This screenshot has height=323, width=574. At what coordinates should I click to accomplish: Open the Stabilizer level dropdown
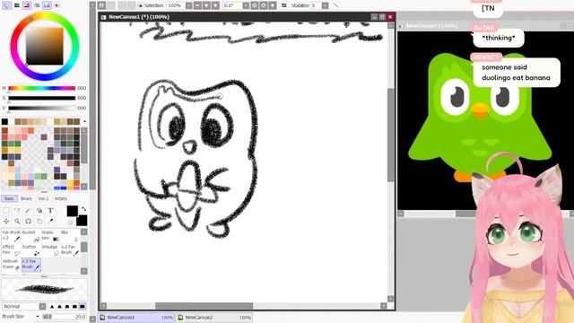(x=325, y=5)
